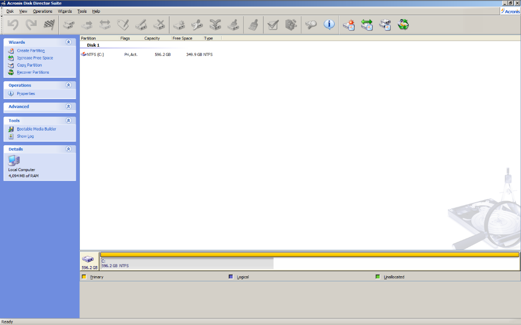Open the Help menu
Viewport: 521px width, 325px height.
[x=96, y=11]
